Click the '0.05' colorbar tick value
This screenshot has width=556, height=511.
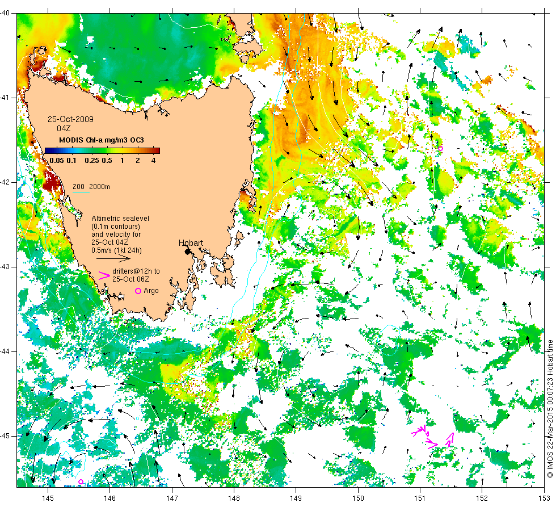coord(57,160)
